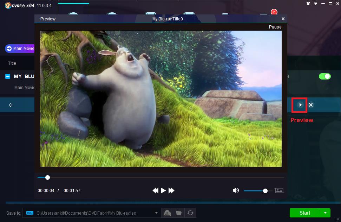This screenshot has height=222, width=341.
Task: Open the output folder browse icon
Action: pos(179,213)
